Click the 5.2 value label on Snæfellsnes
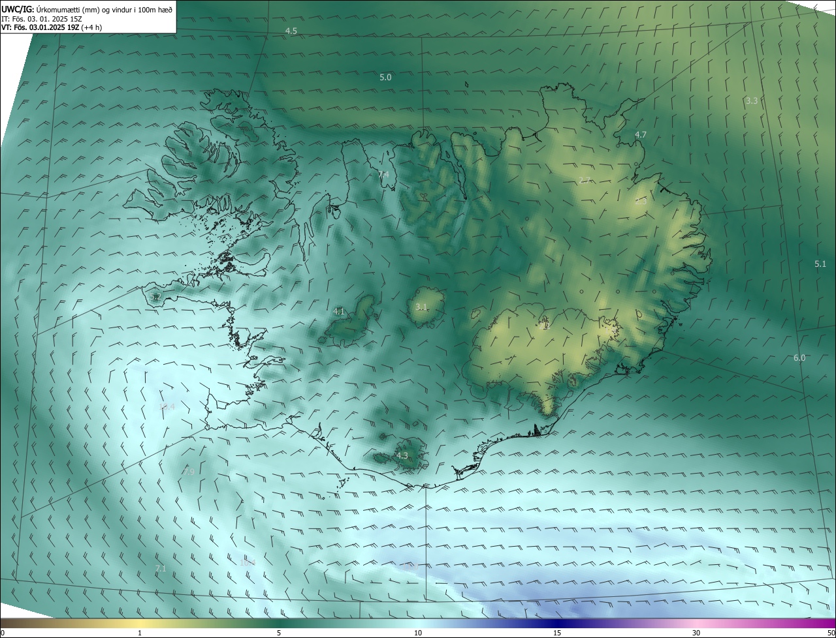The image size is (836, 638). pos(155,297)
